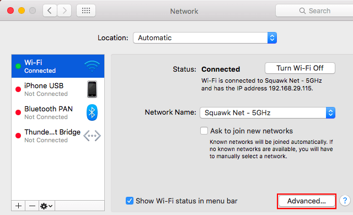Close the Network window with red button
Image resolution: width=353 pixels, height=215 pixels.
pyautogui.click(x=10, y=10)
